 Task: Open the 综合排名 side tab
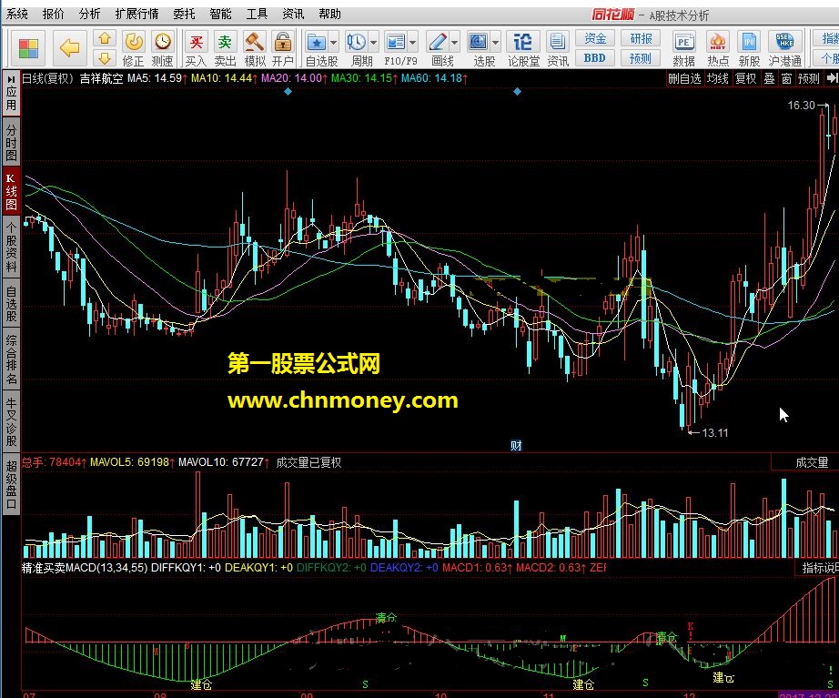click(11, 359)
